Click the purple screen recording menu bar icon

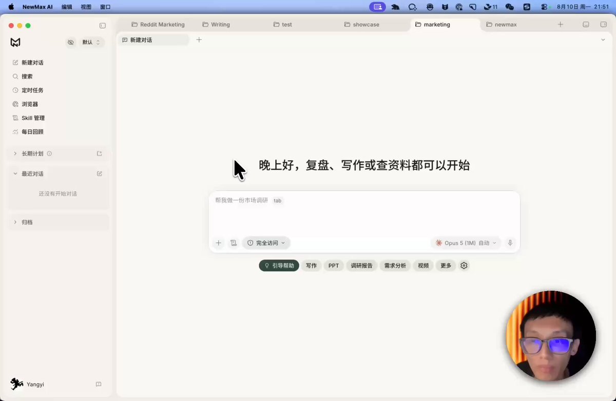coord(378,7)
